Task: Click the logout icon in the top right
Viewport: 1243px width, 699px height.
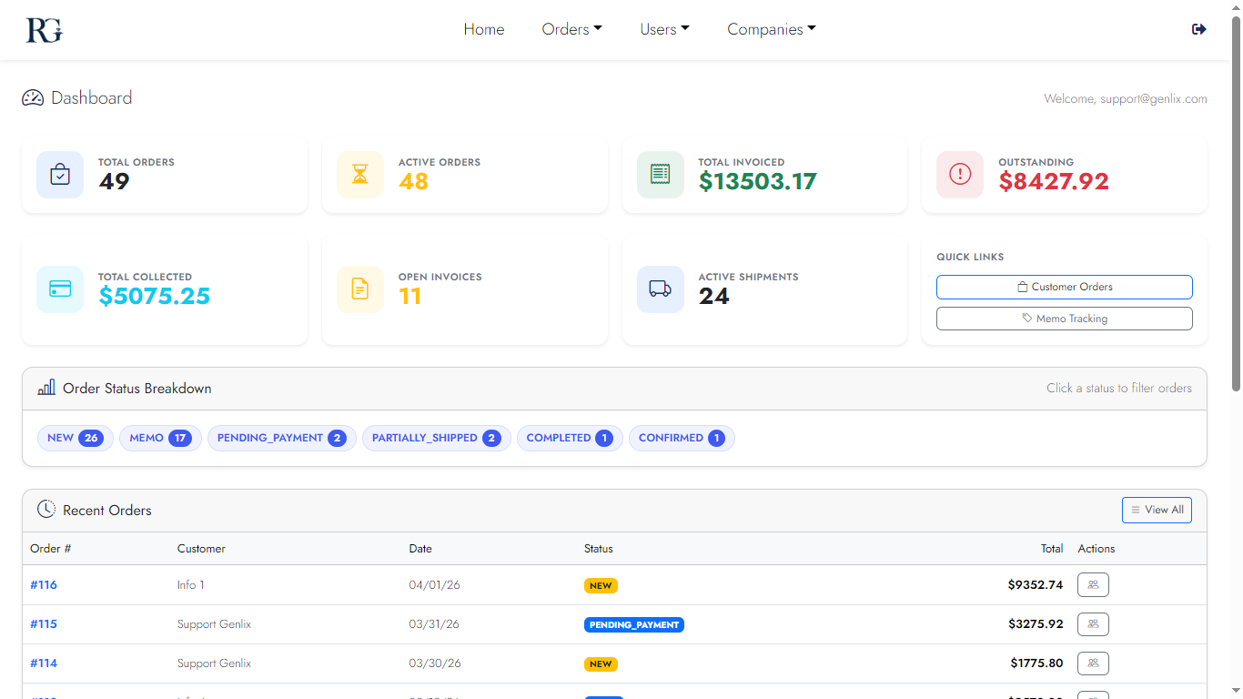Action: click(x=1198, y=28)
